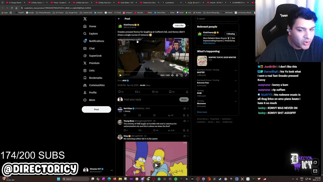Open the three-dot menu on KickChamp's post
Screen dimensions: 323x182
pyautogui.click(x=188, y=26)
